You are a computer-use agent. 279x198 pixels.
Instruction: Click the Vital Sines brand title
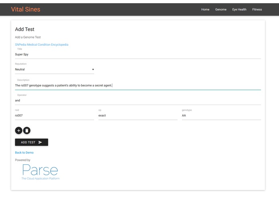pyautogui.click(x=26, y=9)
